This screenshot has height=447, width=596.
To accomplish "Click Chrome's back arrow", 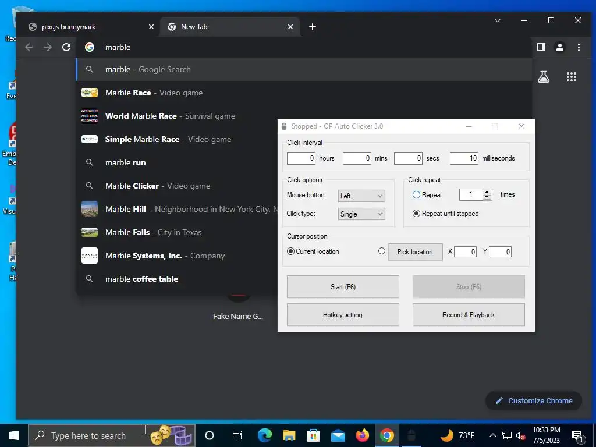I will point(29,47).
